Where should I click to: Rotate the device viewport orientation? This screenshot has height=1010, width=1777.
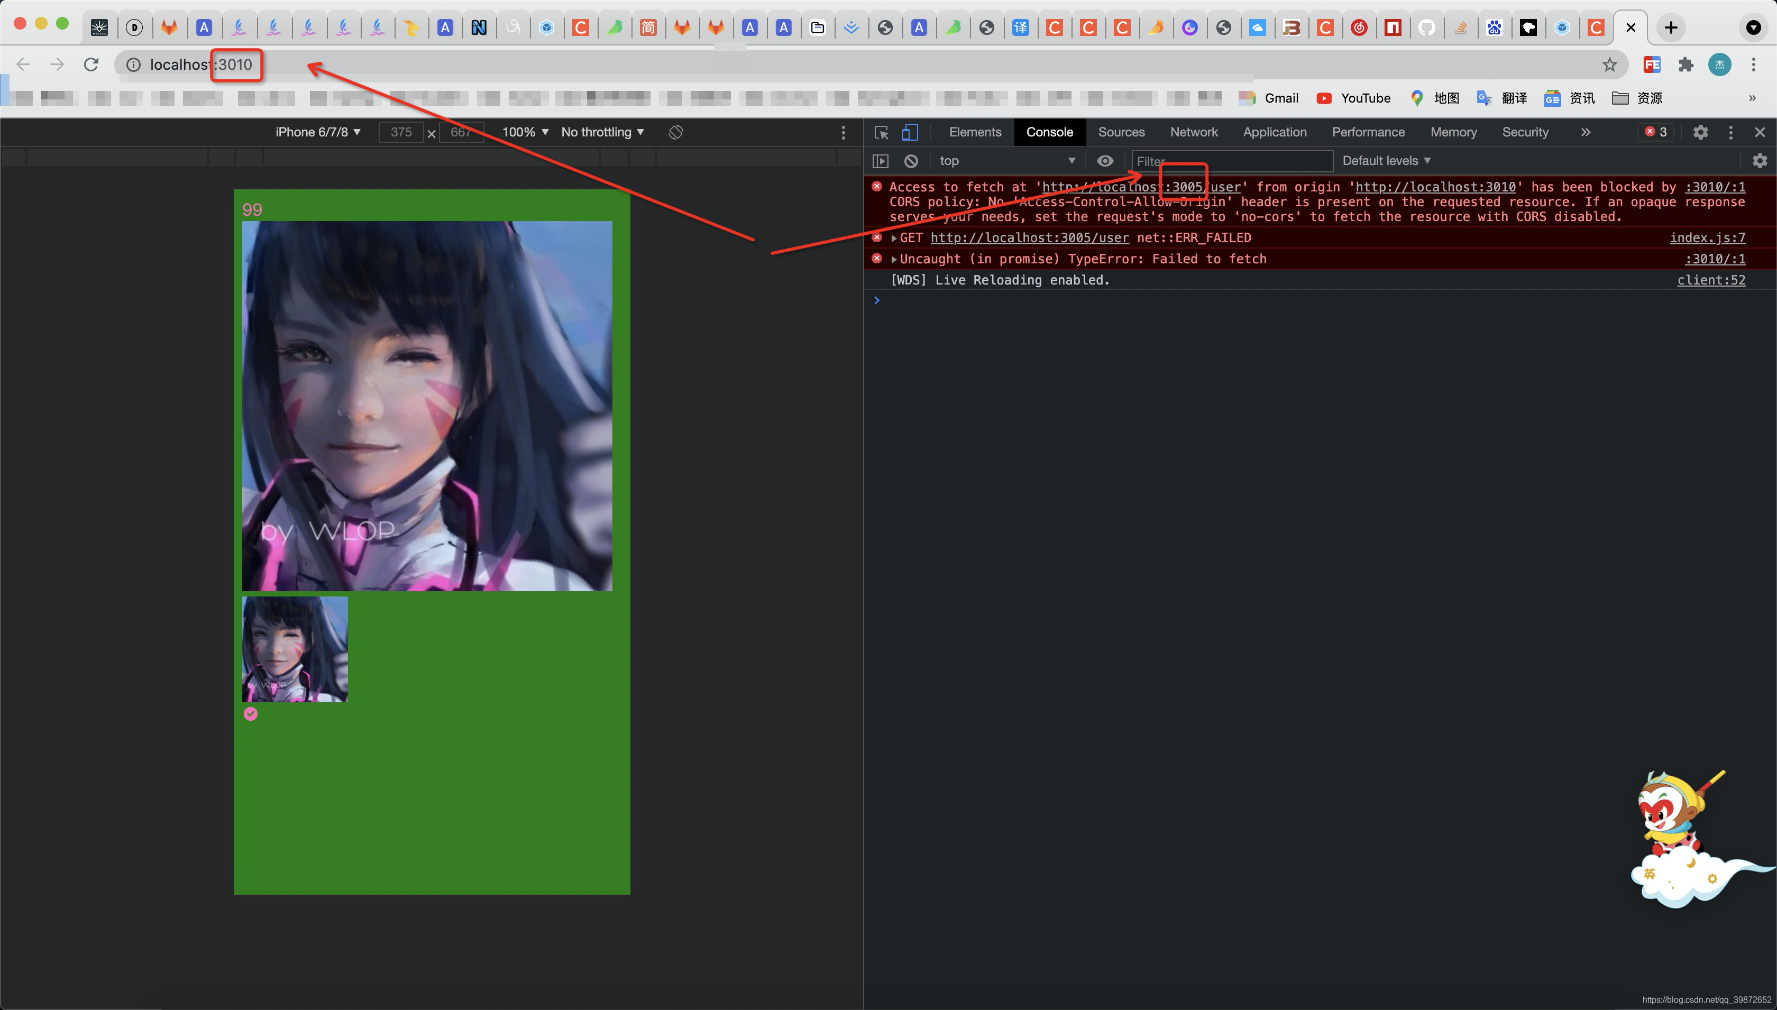(x=675, y=132)
